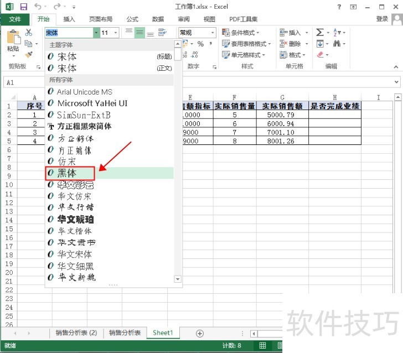This screenshot has width=403, height=353.
Task: Select Arial Unicode MS font
Action: (x=110, y=92)
